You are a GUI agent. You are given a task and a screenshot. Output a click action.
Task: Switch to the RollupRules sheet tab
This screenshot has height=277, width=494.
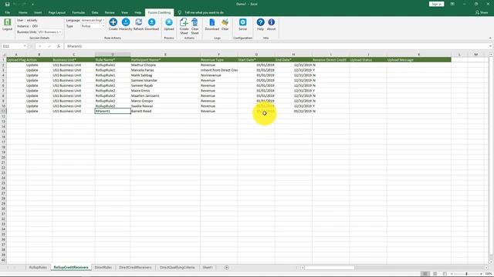tap(38, 268)
